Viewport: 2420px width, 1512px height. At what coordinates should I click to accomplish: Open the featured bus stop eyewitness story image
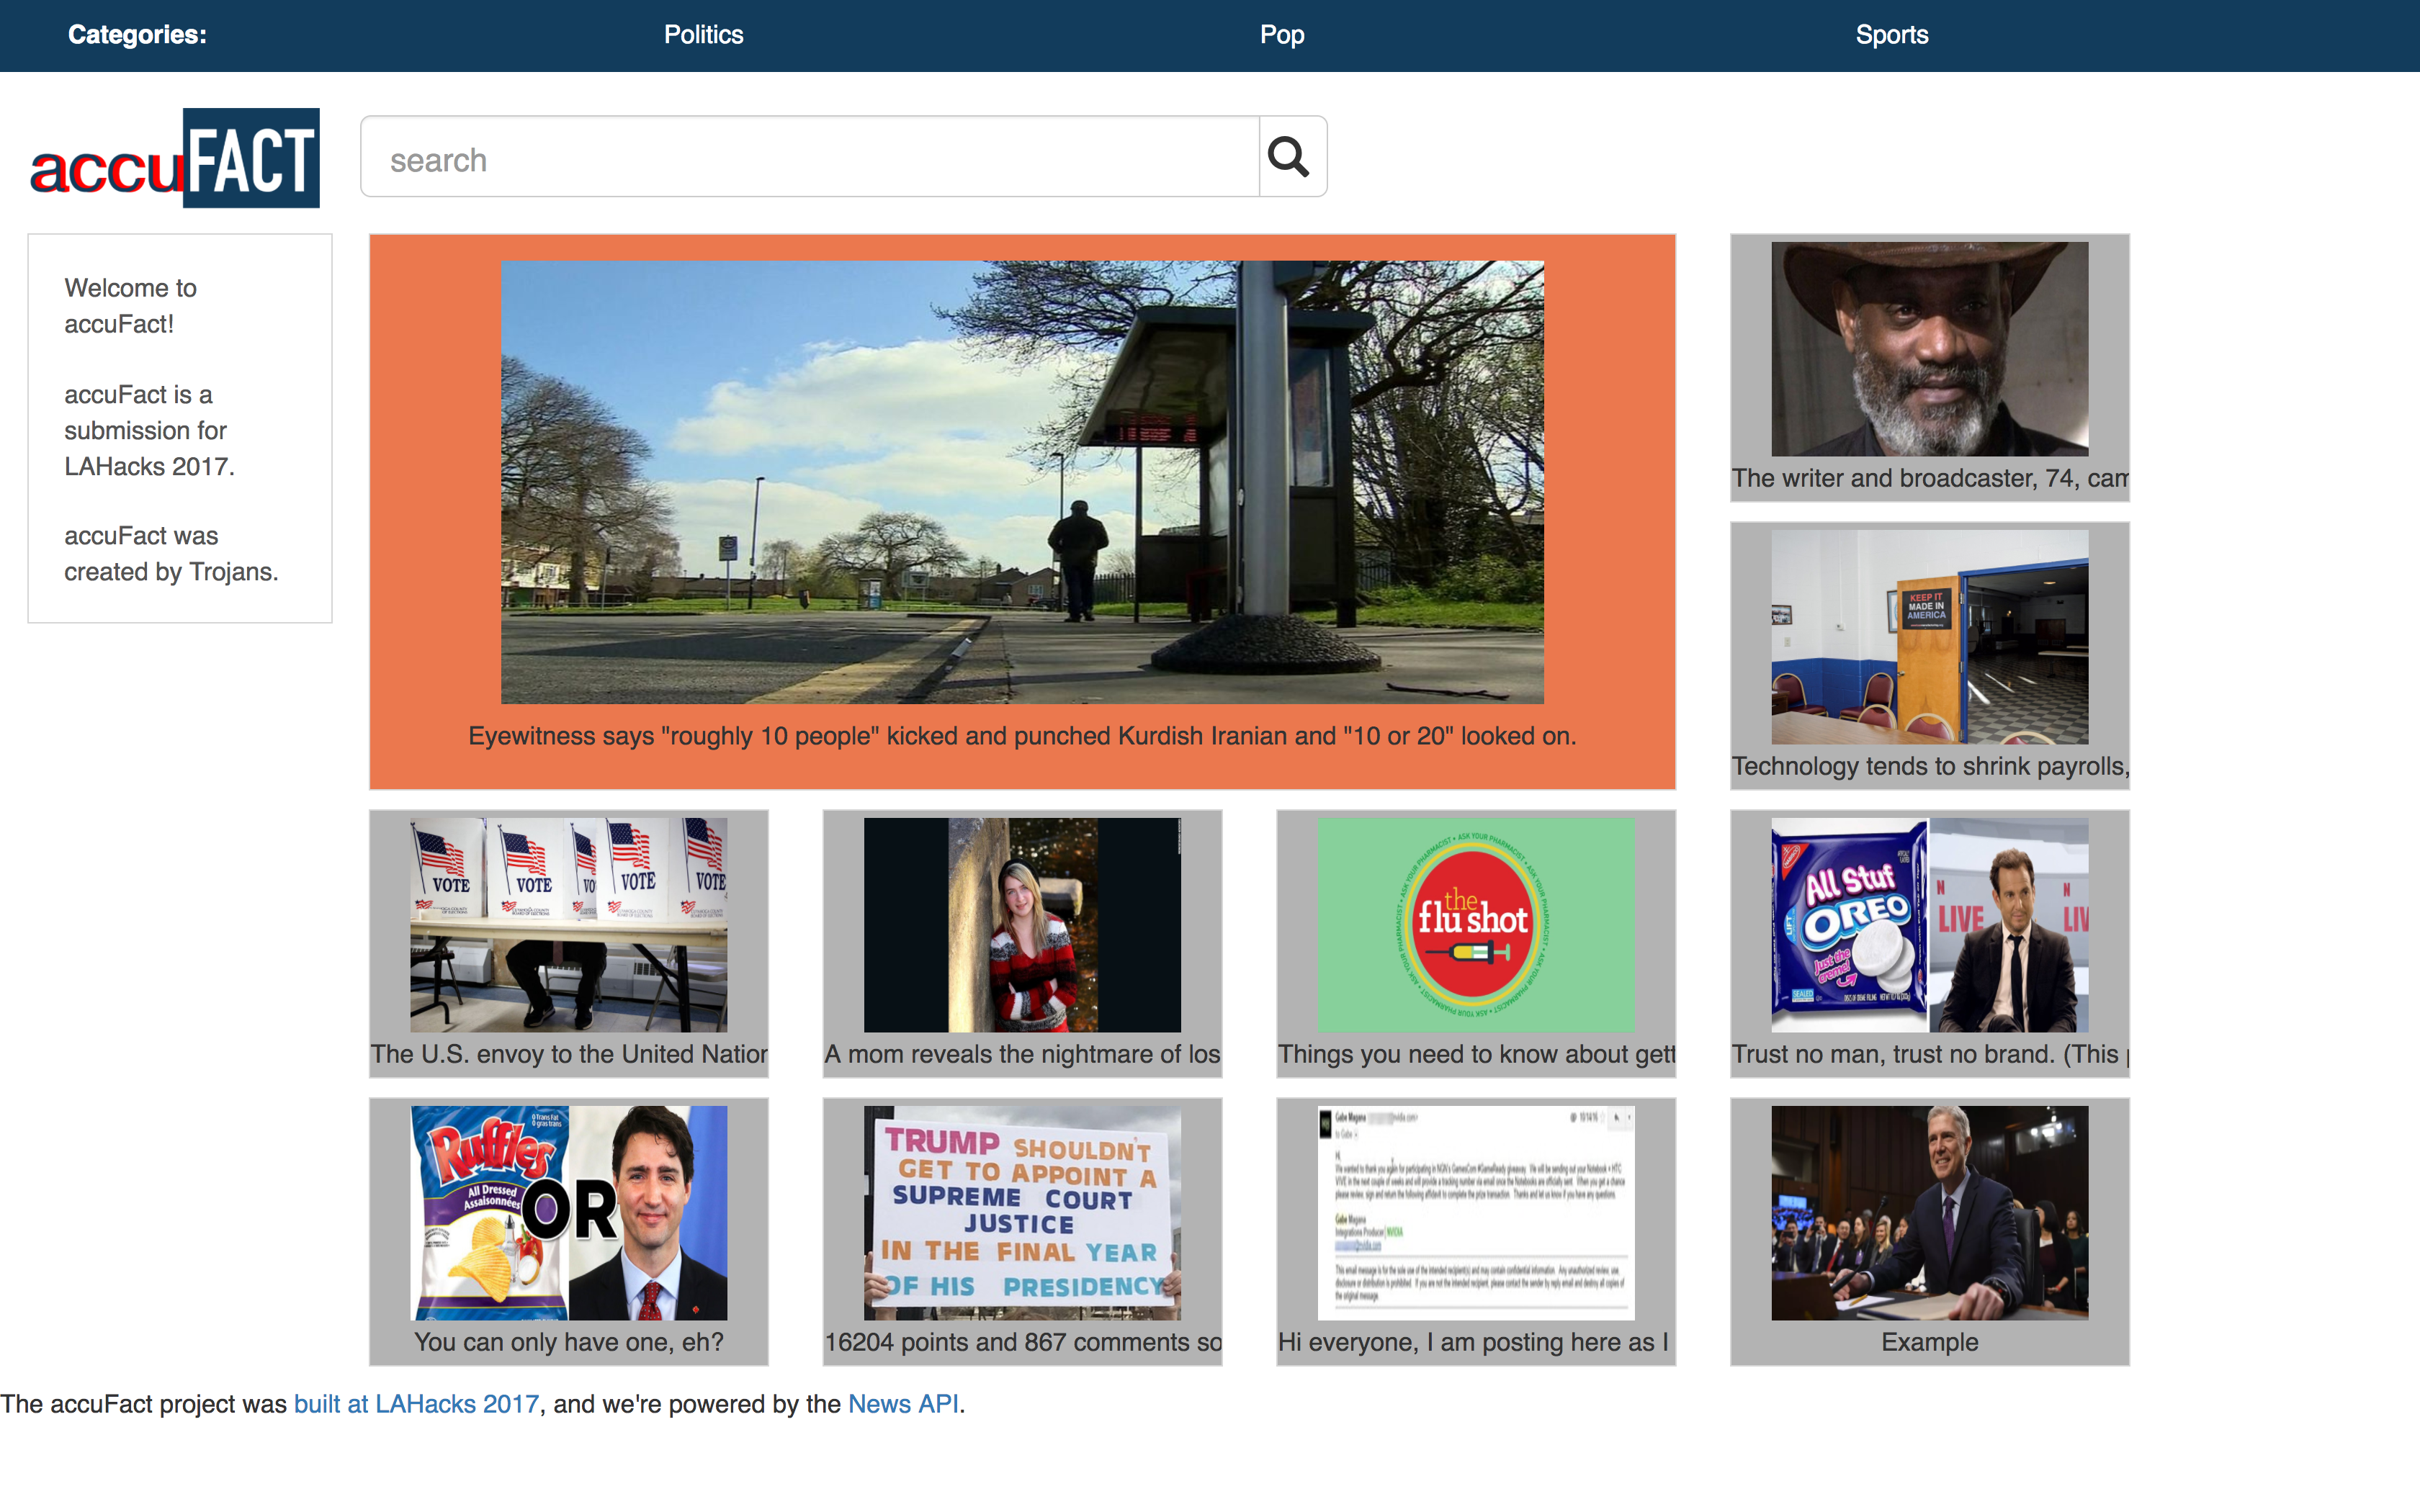[x=1021, y=482]
